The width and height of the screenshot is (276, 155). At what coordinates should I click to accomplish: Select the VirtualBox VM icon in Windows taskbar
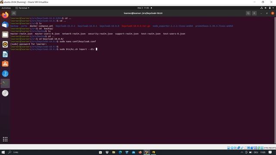tap(147, 152)
